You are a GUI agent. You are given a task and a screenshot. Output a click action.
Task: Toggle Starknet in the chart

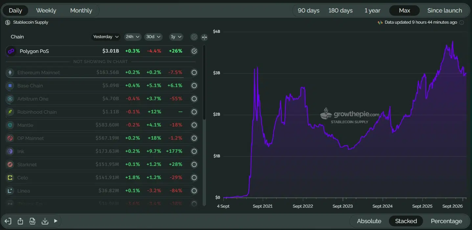click(194, 165)
